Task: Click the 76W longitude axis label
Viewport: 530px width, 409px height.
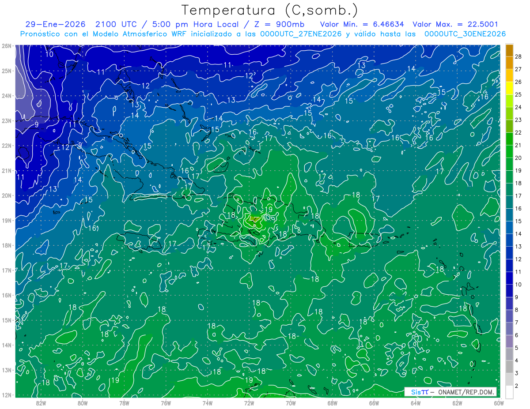Action: pos(166,403)
